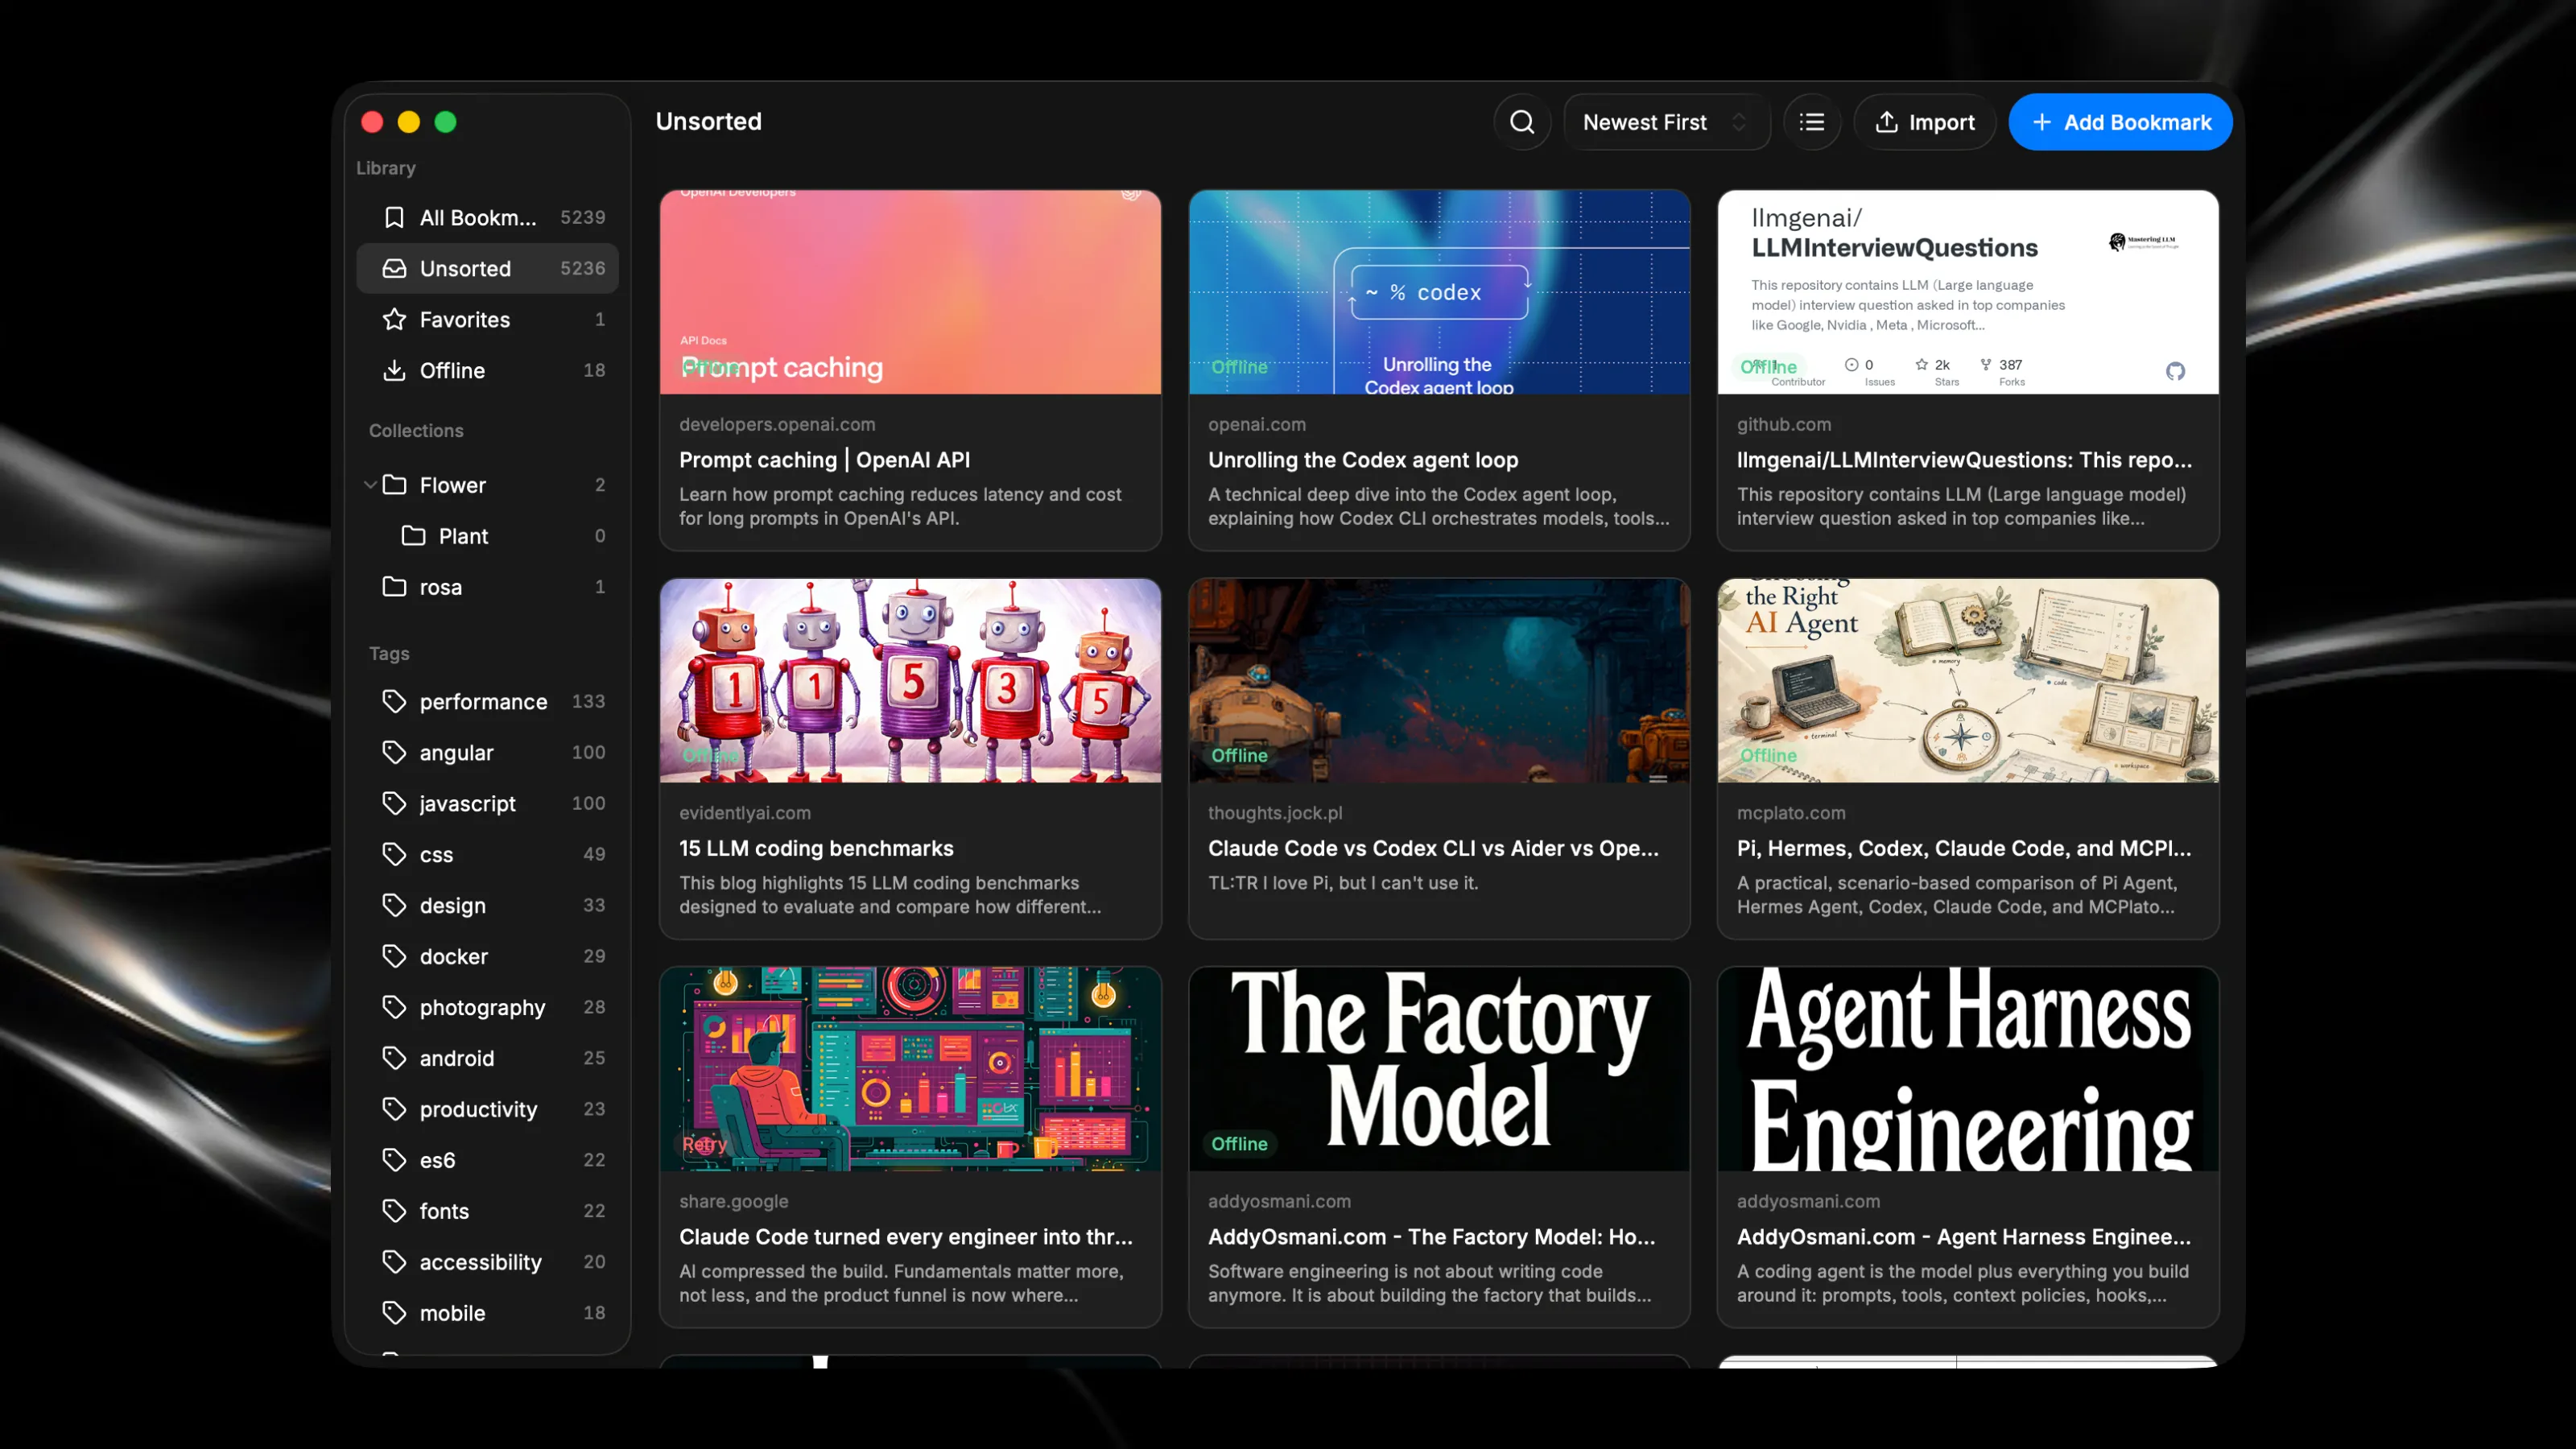The height and width of the screenshot is (1449, 2576).
Task: Click the Import button
Action: tap(1925, 122)
